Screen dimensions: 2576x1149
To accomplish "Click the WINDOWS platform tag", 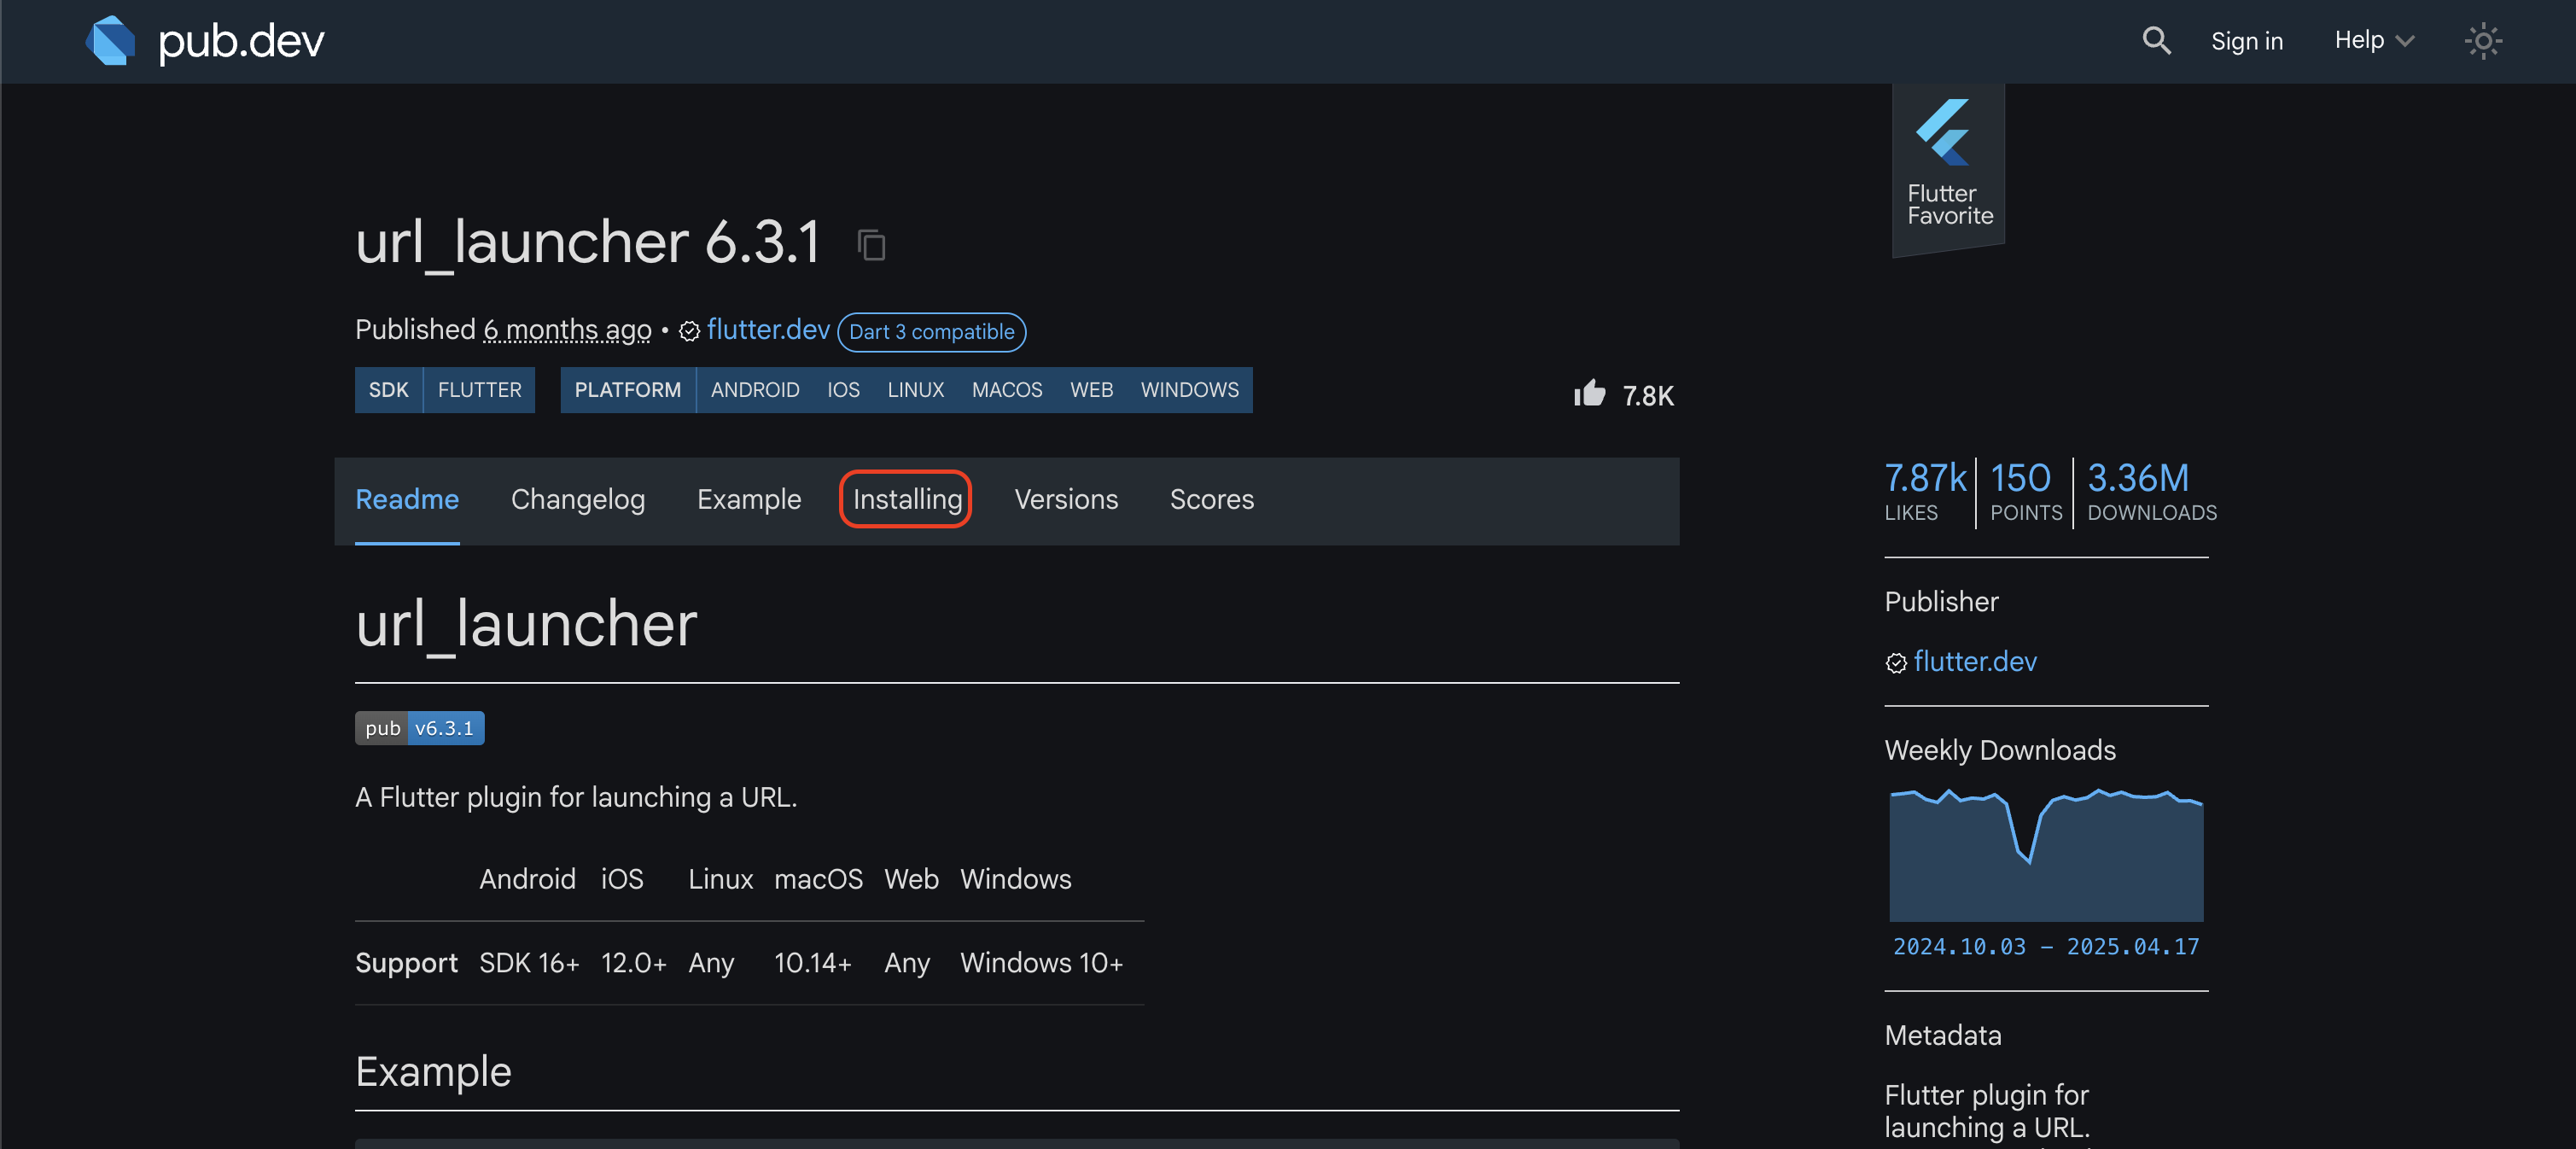I will 1188,390.
